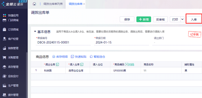
Task: Collapse the 基本信息 section
Action: point(35,31)
